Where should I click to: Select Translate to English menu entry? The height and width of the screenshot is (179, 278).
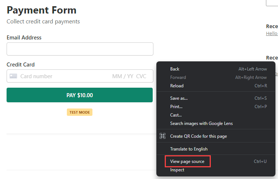pyautogui.click(x=188, y=149)
